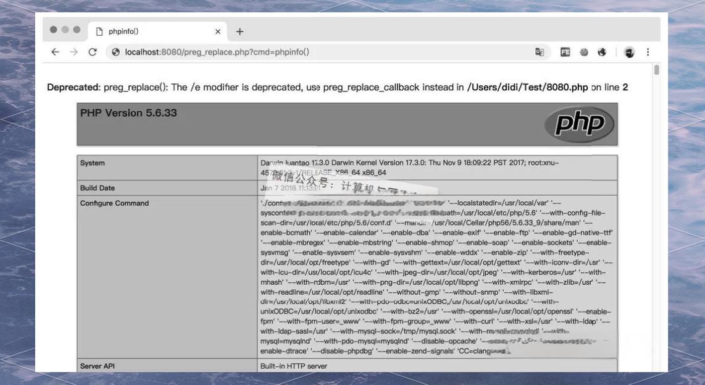Click the dark globe extension icon

pyautogui.click(x=602, y=53)
